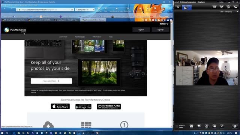Image resolution: width=240 pixels, height=135 pixels.
Task: Click the PlayMemories Online logo
Action: click(x=15, y=30)
